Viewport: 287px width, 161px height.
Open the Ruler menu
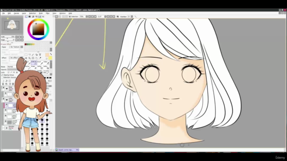point(41,13)
